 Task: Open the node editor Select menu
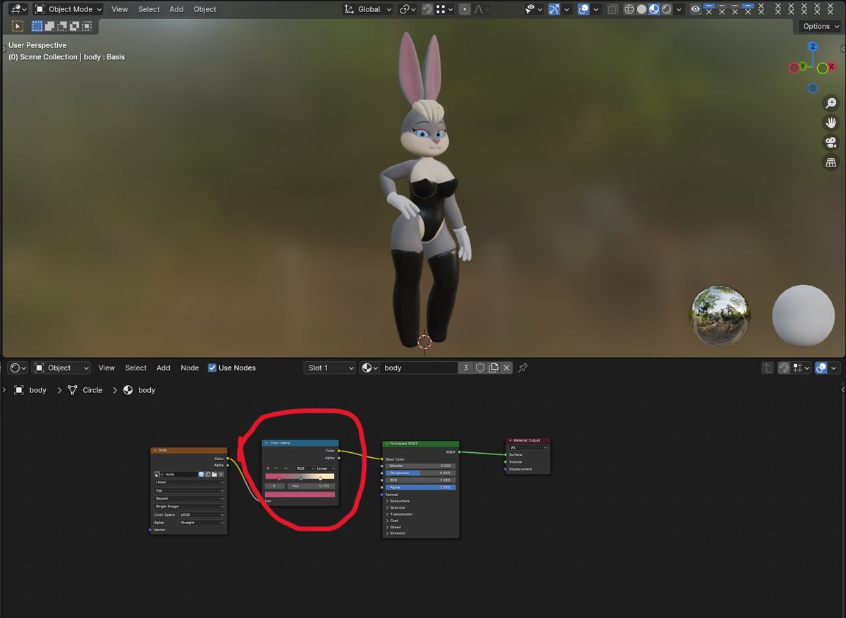click(x=136, y=368)
